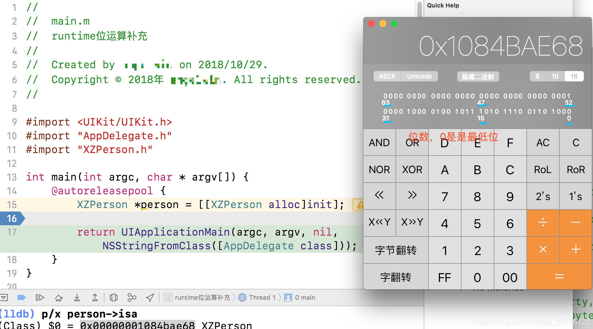Click the 2's complement key
593x329 pixels.
click(543, 196)
